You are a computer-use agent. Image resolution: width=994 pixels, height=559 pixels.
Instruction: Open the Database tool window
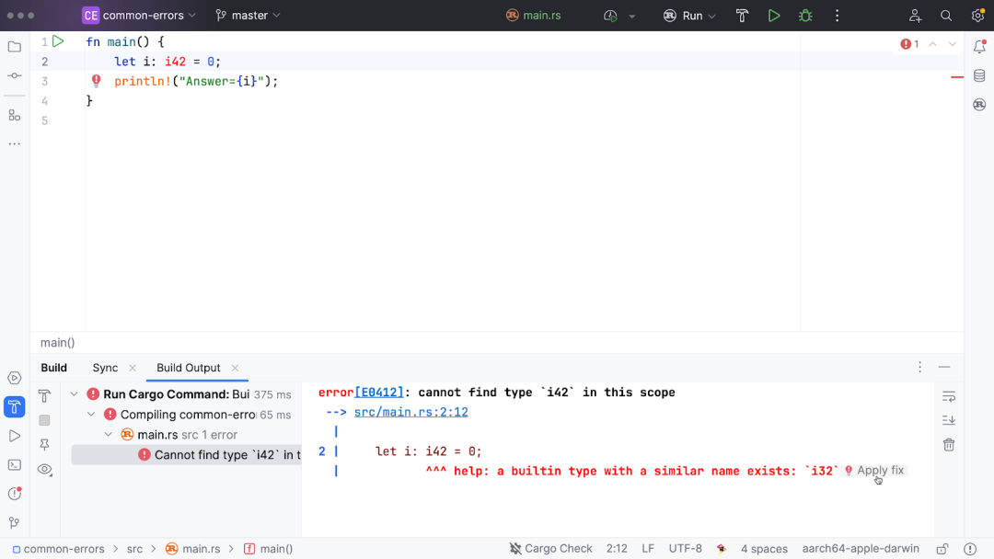[979, 76]
